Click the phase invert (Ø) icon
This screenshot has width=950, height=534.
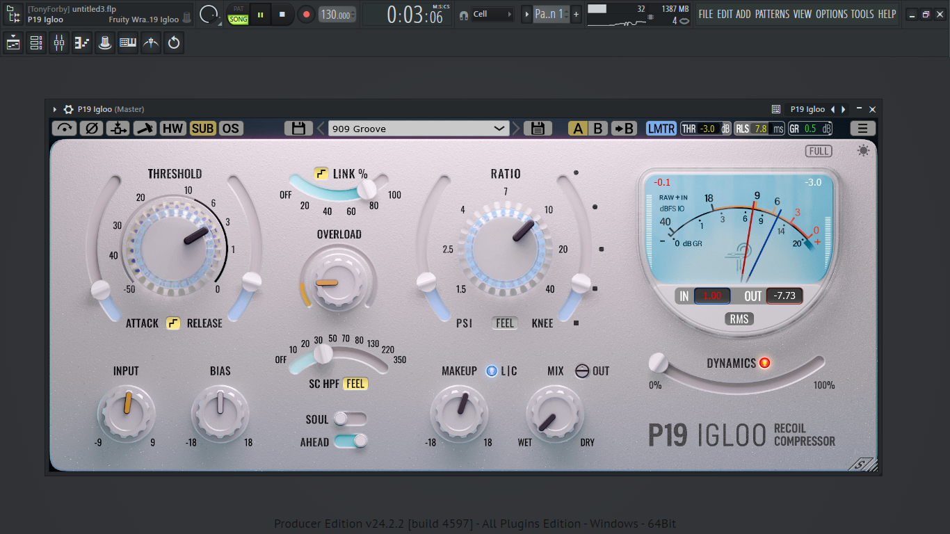[x=91, y=129]
